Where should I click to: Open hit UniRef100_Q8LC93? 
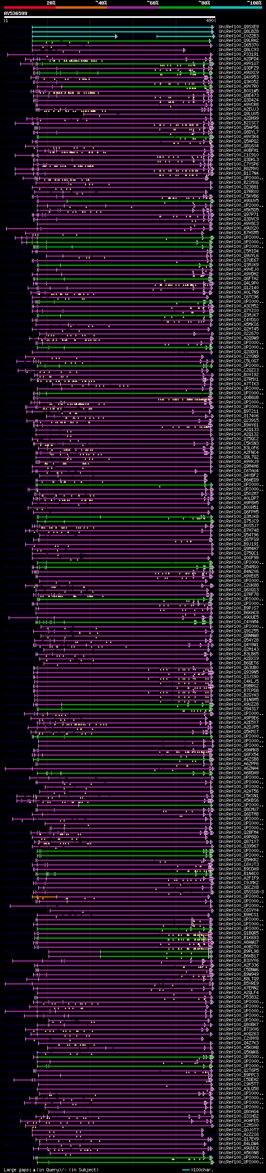coord(239,50)
